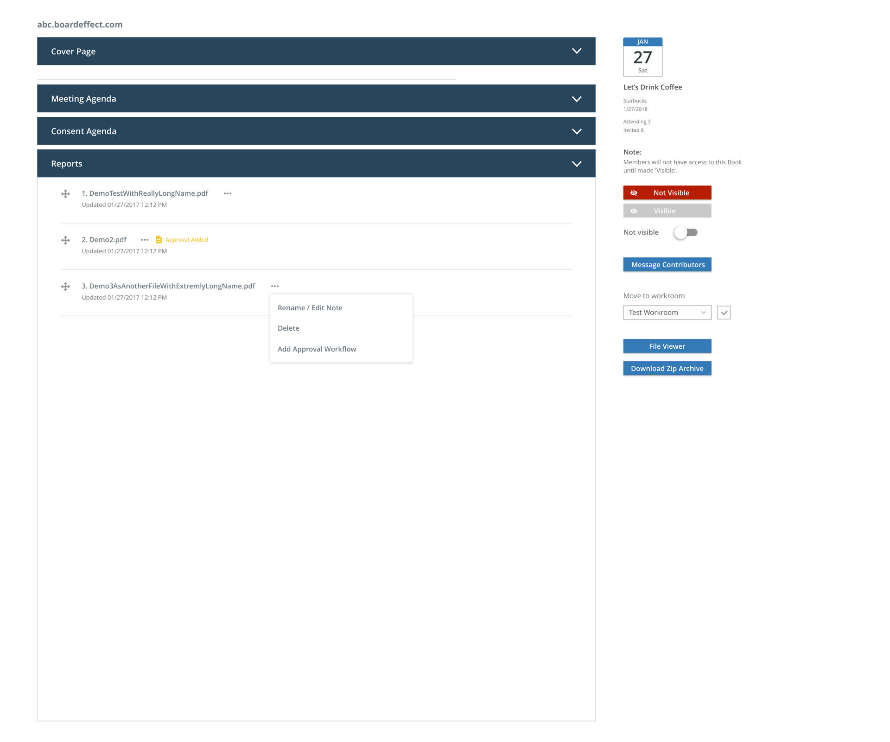Click drag handle for Demo3AsAnotherFileWithExtremlyLongName.pdf
This screenshot has width=890, height=742.
pyautogui.click(x=65, y=287)
